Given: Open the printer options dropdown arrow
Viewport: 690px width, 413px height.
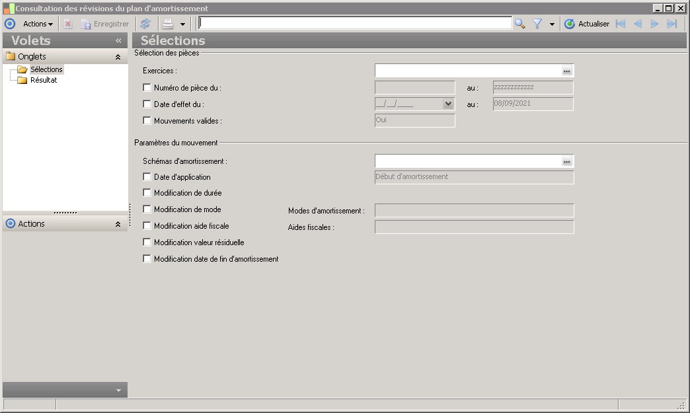Looking at the screenshot, I should point(182,24).
